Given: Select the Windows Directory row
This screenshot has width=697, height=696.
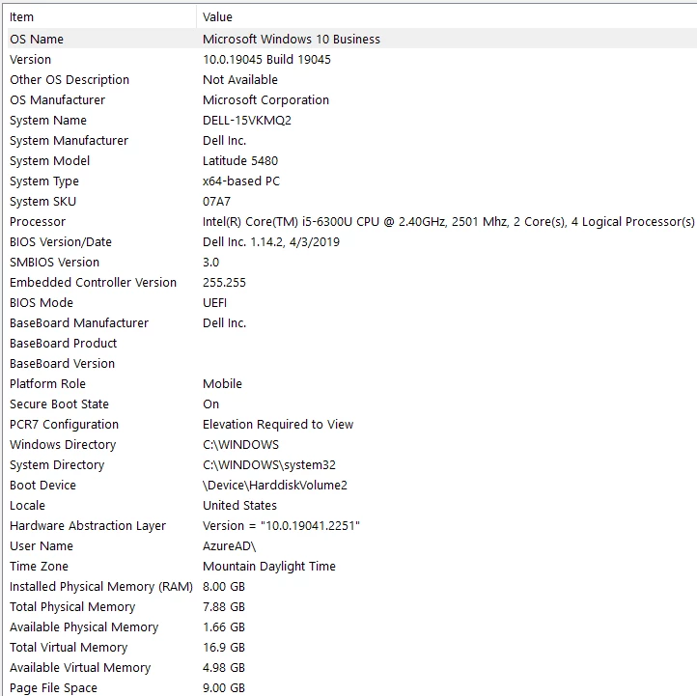Looking at the screenshot, I should pos(63,445).
